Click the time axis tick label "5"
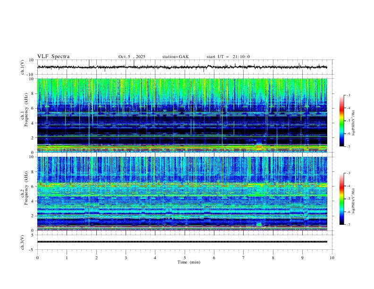 pyautogui.click(x=185, y=258)
